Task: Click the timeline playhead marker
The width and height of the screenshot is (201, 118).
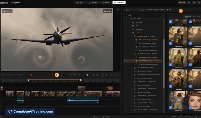Action: 79,81
